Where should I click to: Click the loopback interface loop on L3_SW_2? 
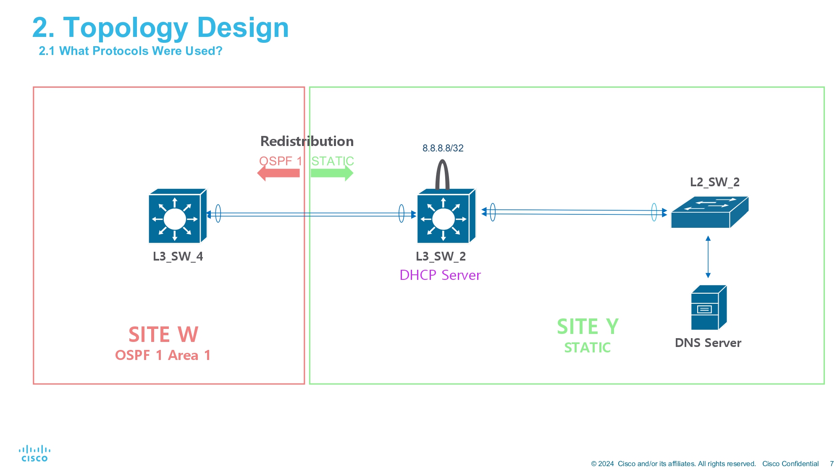(442, 175)
